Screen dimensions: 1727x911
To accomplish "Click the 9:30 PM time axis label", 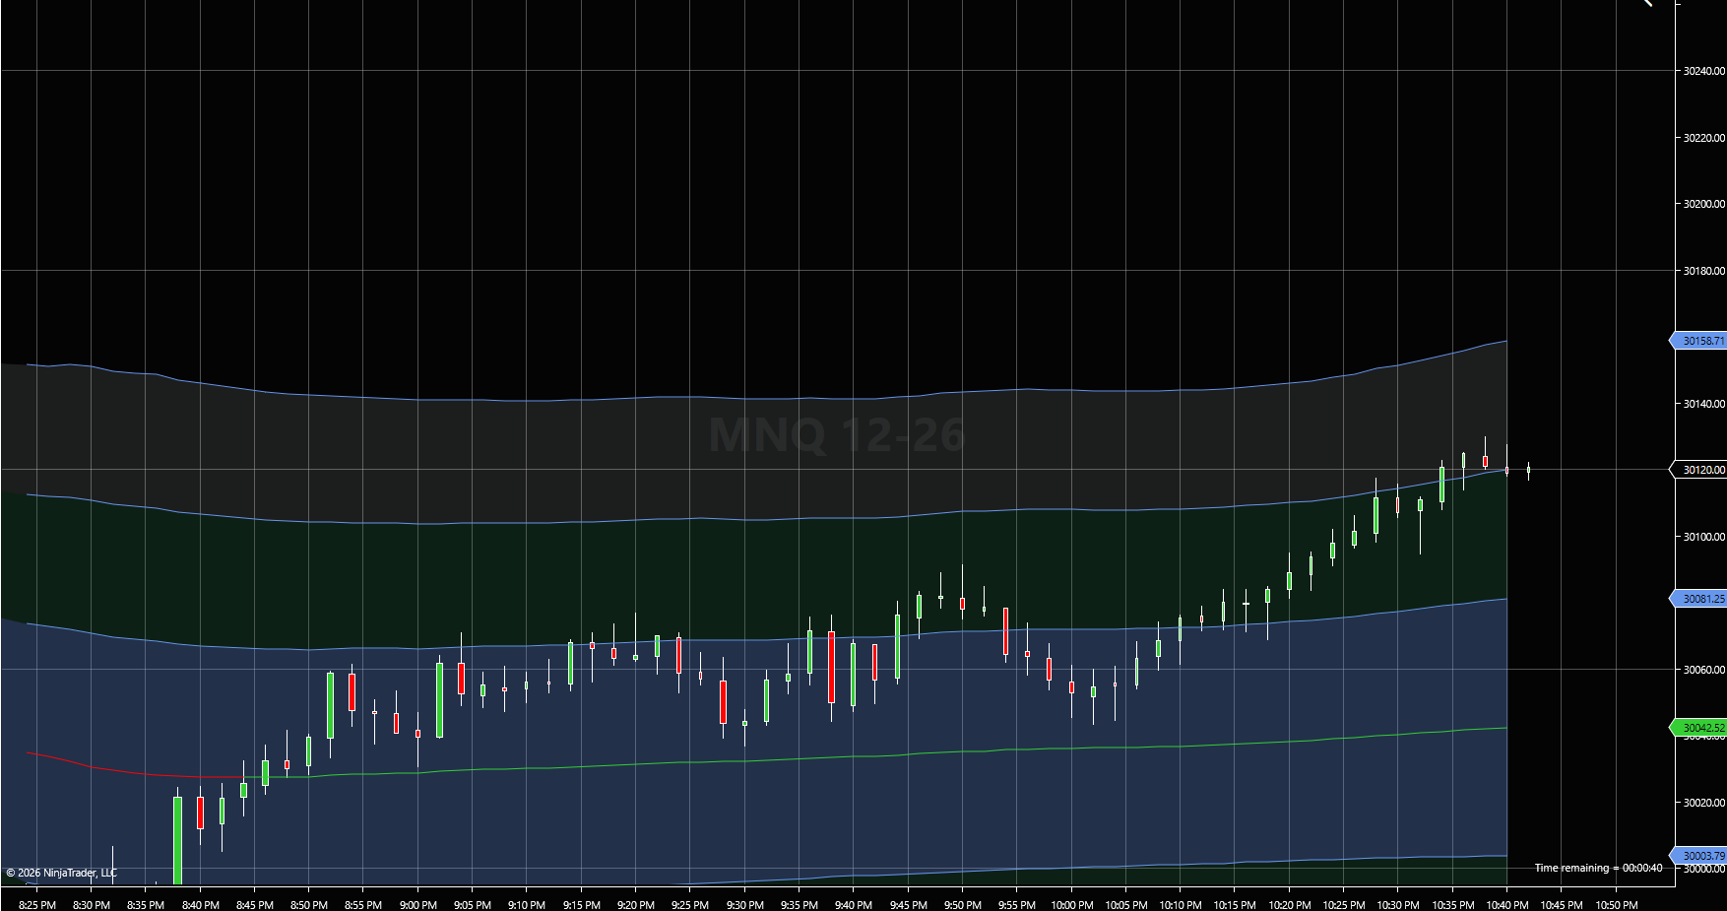I will (745, 905).
